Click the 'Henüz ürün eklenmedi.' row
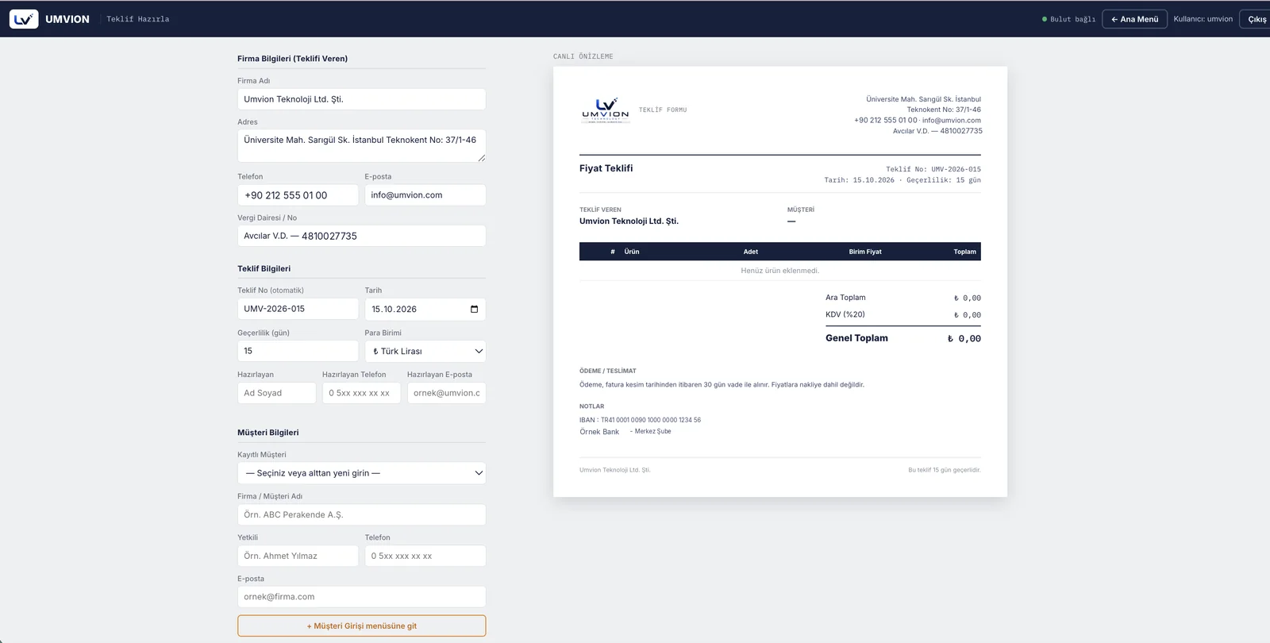 (x=780, y=271)
